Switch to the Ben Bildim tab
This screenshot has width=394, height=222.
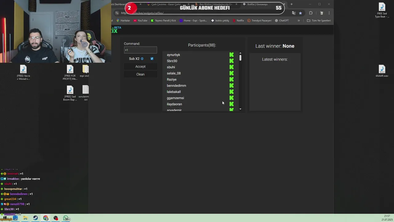click(x=215, y=4)
